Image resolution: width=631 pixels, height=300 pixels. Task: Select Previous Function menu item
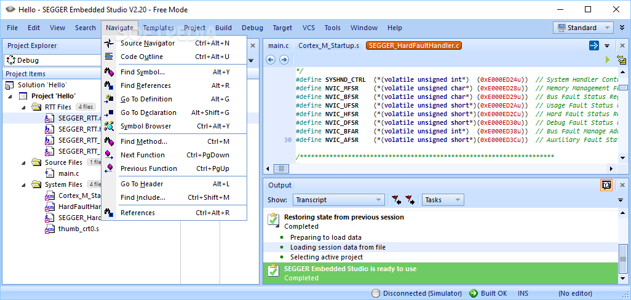tap(174, 168)
